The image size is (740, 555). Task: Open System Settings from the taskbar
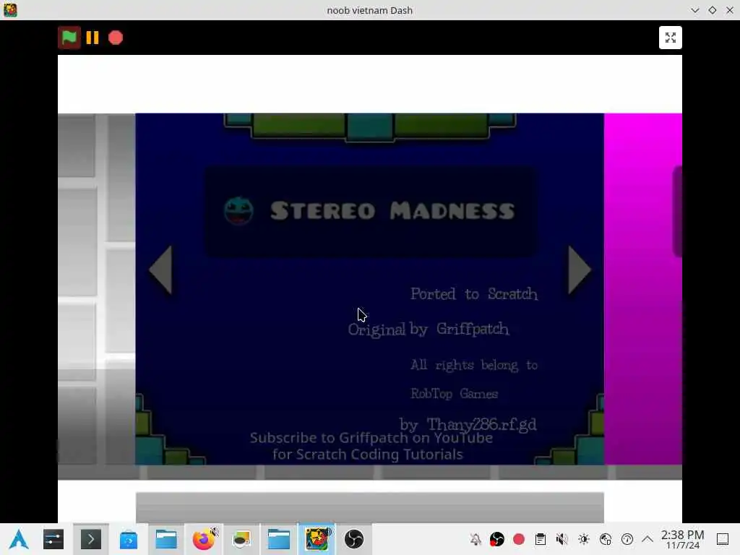pos(53,539)
